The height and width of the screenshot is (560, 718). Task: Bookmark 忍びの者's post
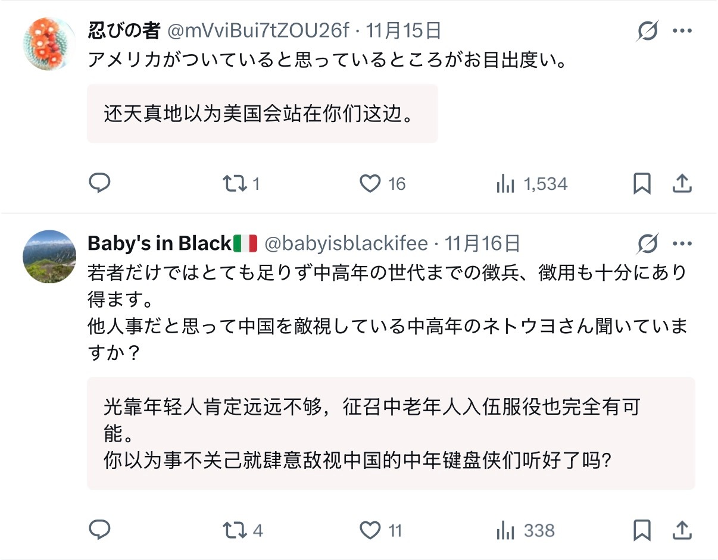tap(642, 184)
